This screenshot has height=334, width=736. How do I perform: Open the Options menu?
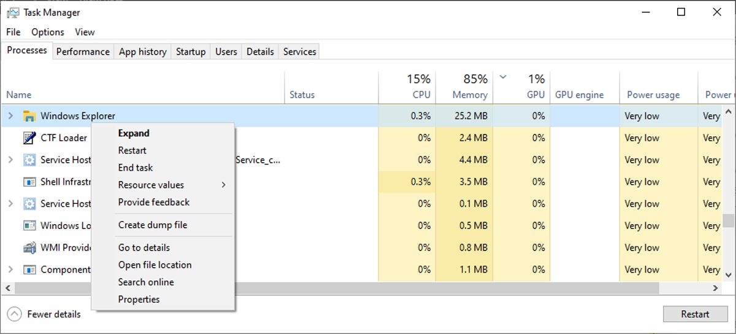pos(48,32)
